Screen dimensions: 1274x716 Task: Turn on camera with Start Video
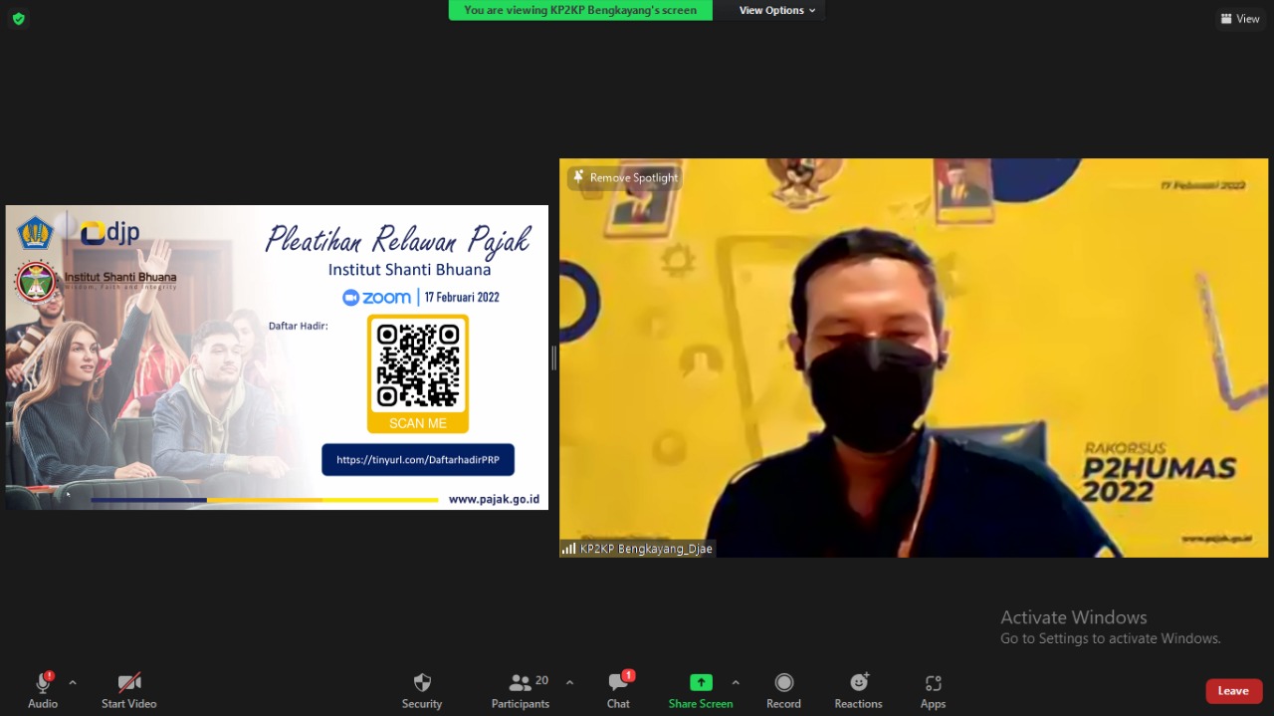click(128, 683)
